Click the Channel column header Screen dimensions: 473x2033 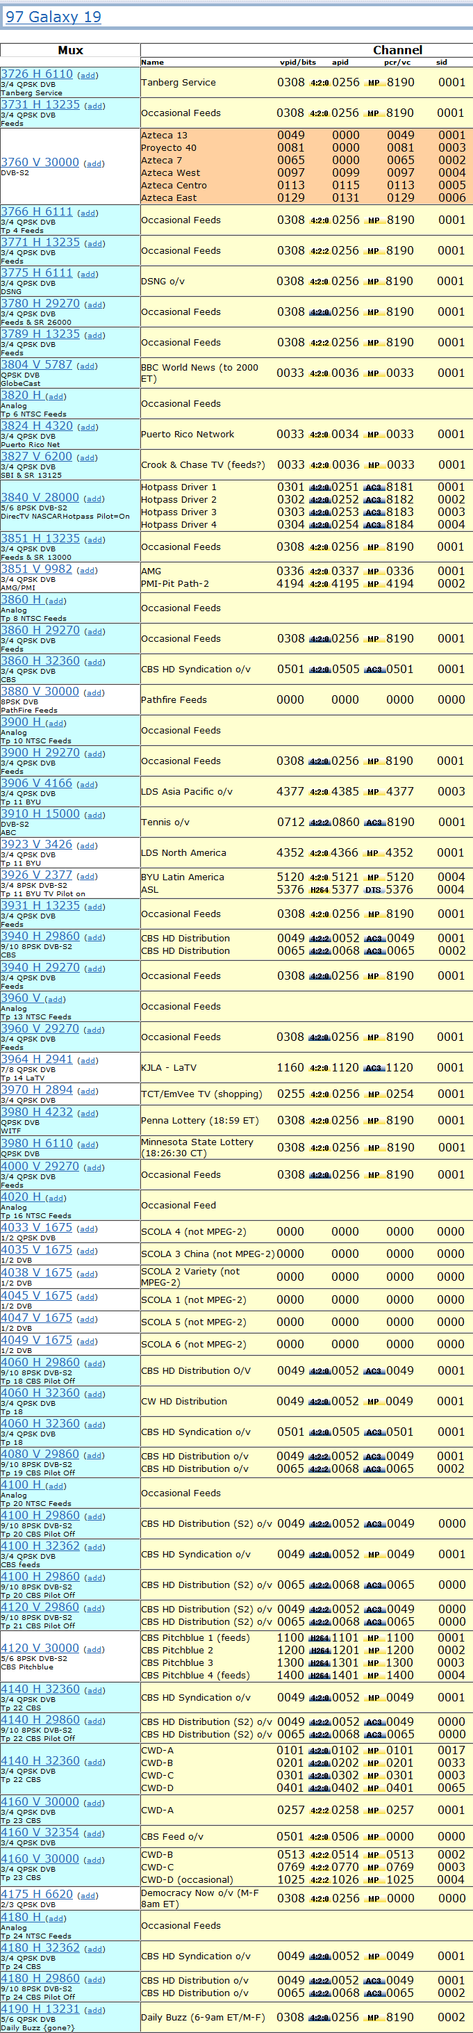[397, 50]
